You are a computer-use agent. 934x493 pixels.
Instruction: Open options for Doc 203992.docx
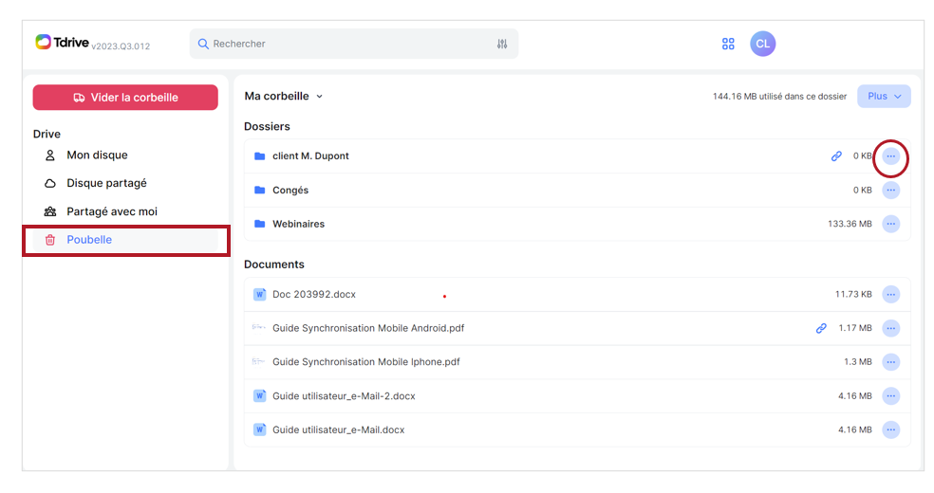(x=890, y=294)
